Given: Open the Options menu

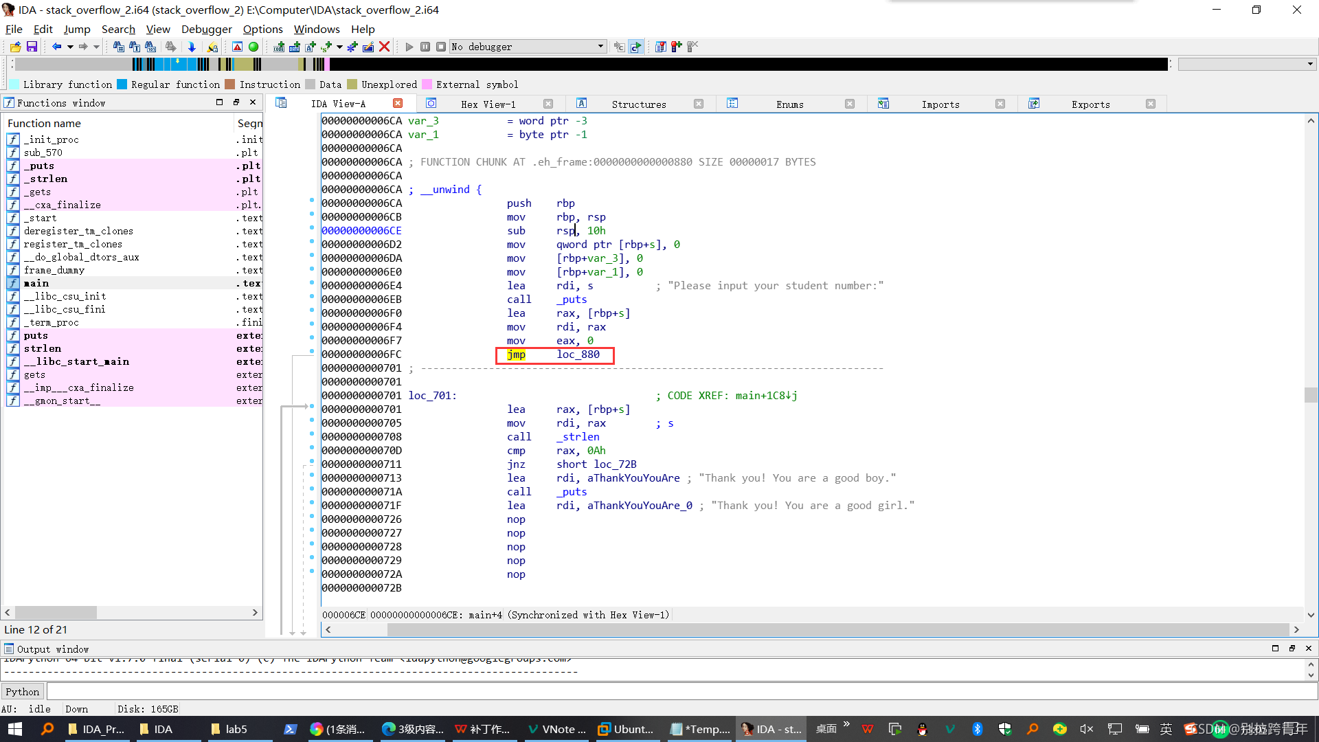Looking at the screenshot, I should (262, 29).
